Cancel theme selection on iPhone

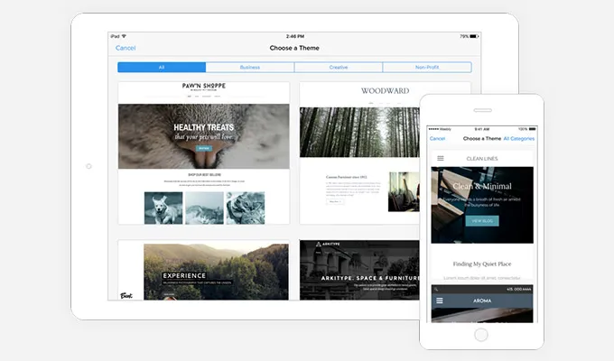437,138
